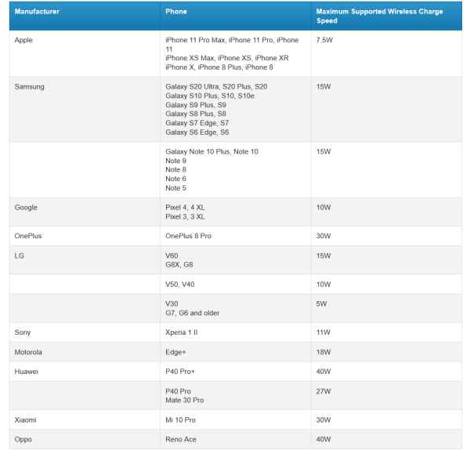Click the Maximum Supported Wireless Charge Speed header
Screen dimensions: 470x450
[386, 16]
